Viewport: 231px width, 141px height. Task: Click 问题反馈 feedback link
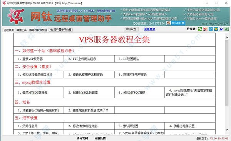[x=100, y=138]
